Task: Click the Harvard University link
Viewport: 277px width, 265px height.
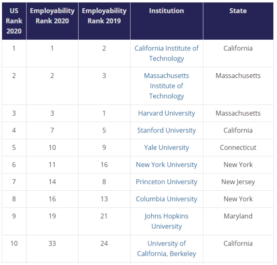Action: pyautogui.click(x=166, y=113)
